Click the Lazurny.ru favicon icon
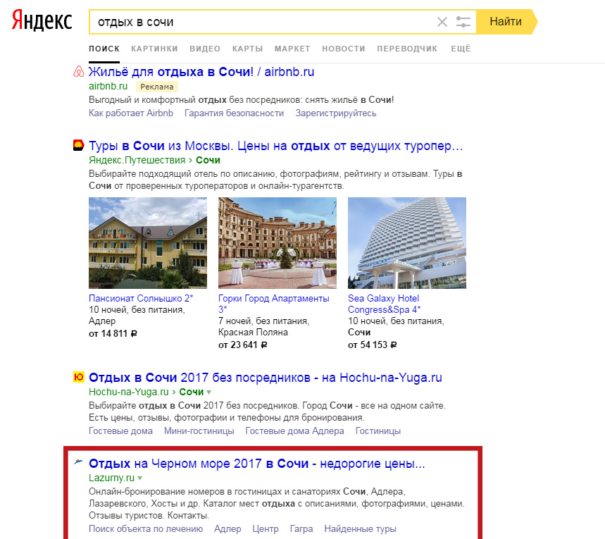The width and height of the screenshot is (605, 539). [x=78, y=462]
